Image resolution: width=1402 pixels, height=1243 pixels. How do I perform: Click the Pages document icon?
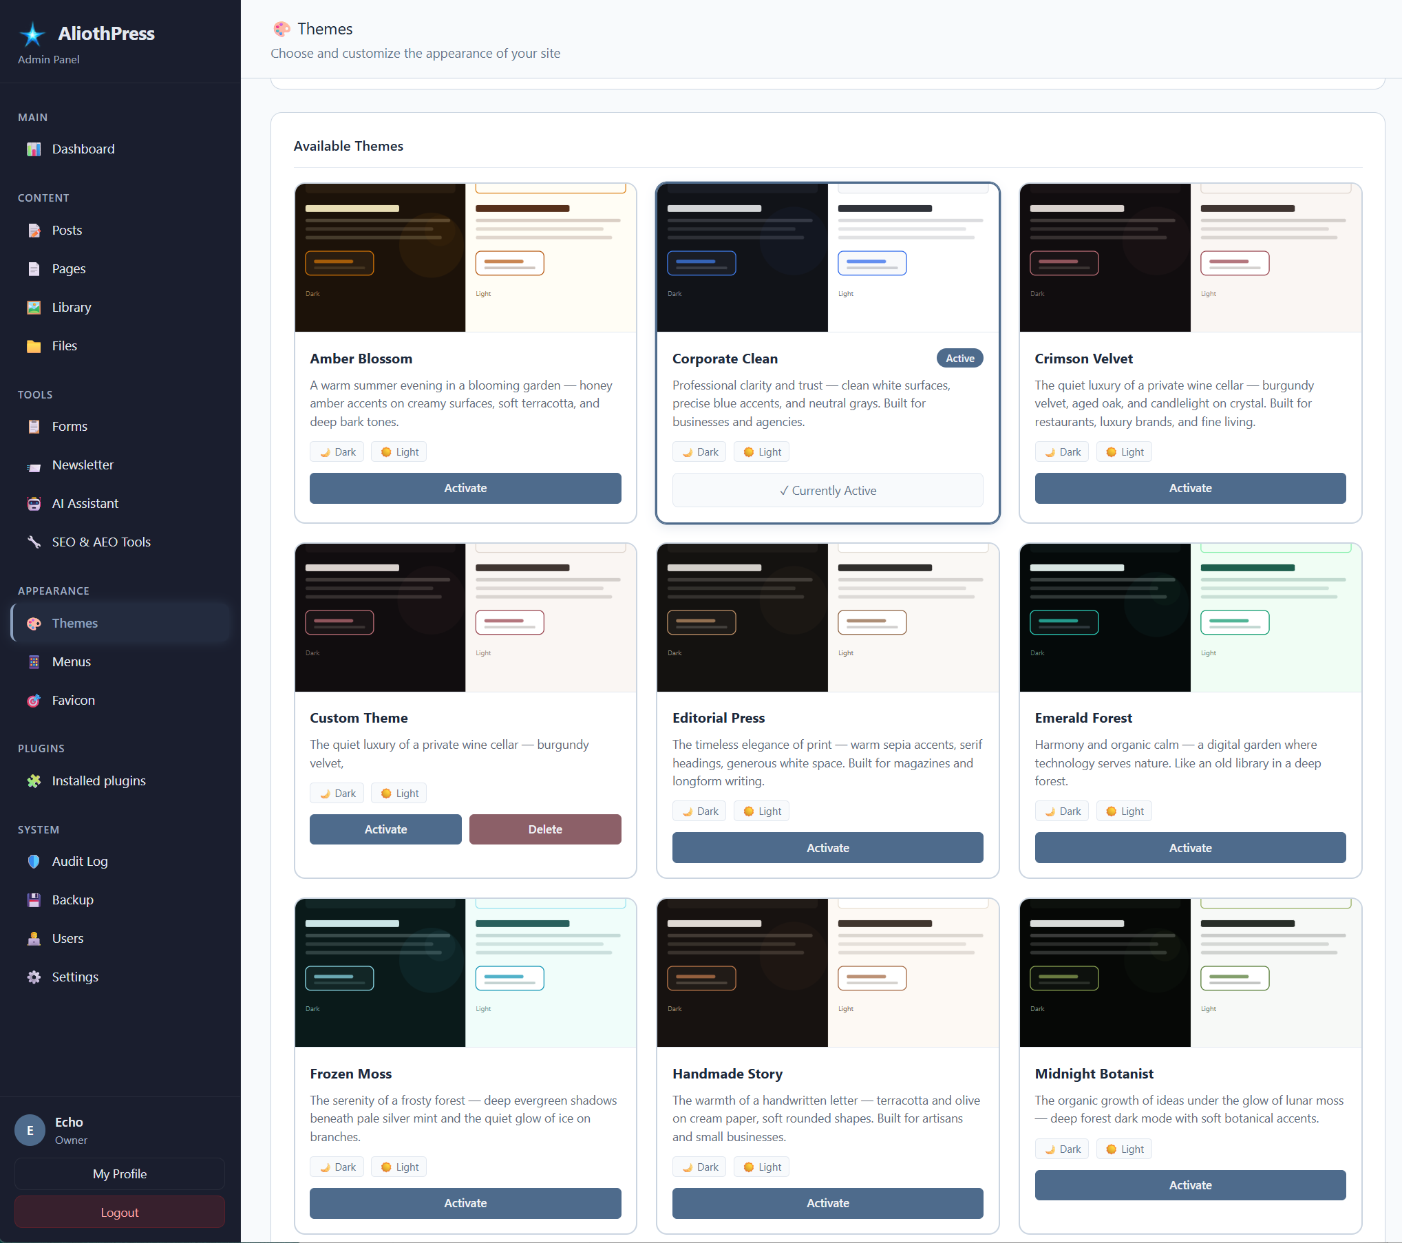(x=34, y=269)
